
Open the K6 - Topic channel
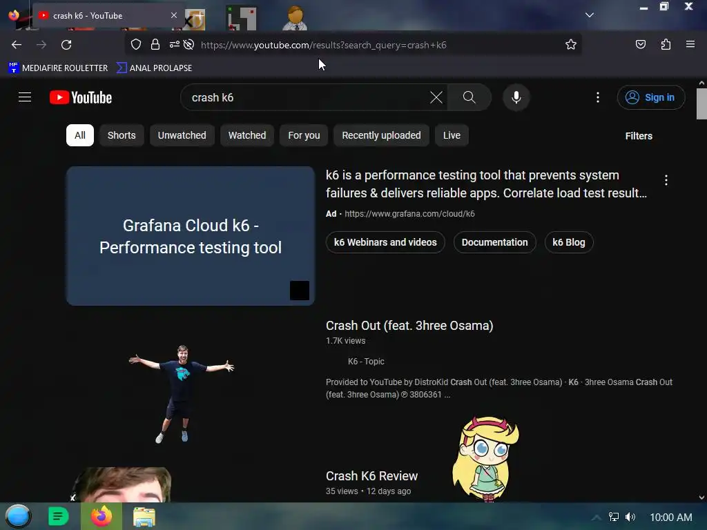point(366,362)
